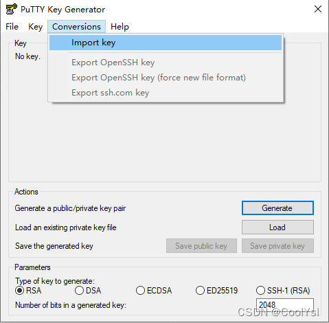Click the Generate button
This screenshot has width=329, height=323.
(277, 208)
